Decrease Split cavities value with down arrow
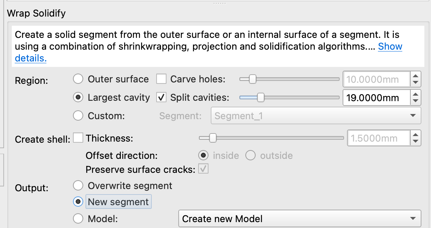 point(416,101)
